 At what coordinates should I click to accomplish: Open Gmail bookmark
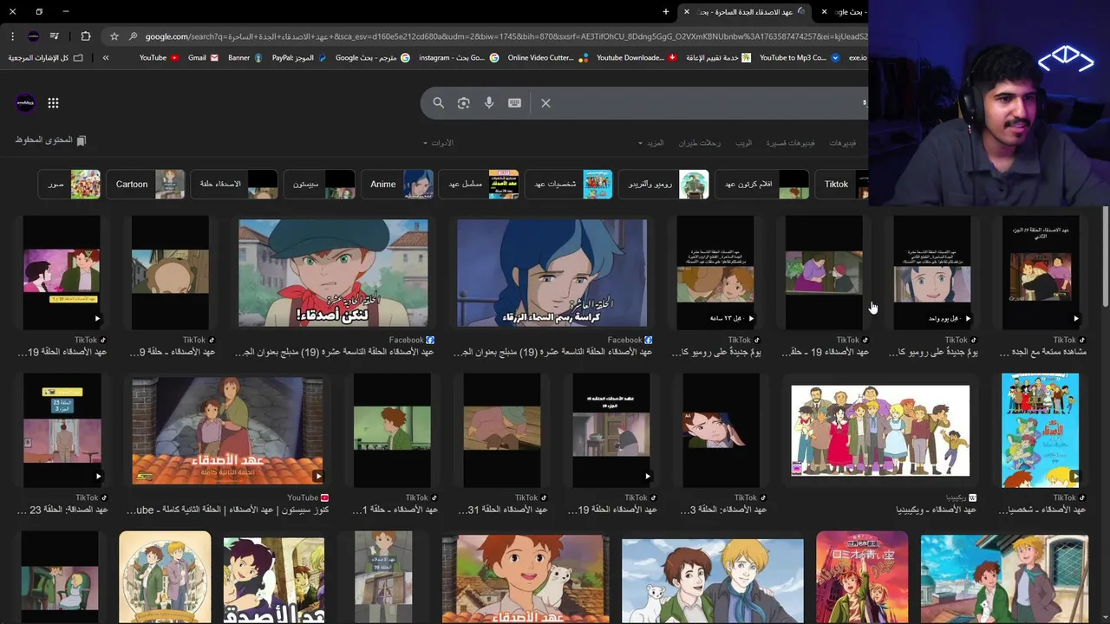(203, 58)
